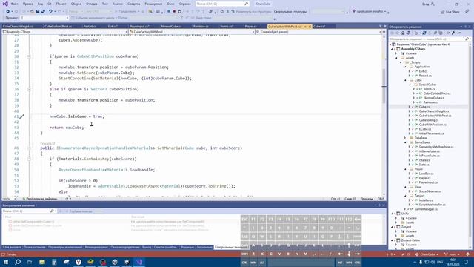474x267 pixels.
Task: Switch to the Стек вызовов panel tab
Action: pyautogui.click(x=12, y=247)
